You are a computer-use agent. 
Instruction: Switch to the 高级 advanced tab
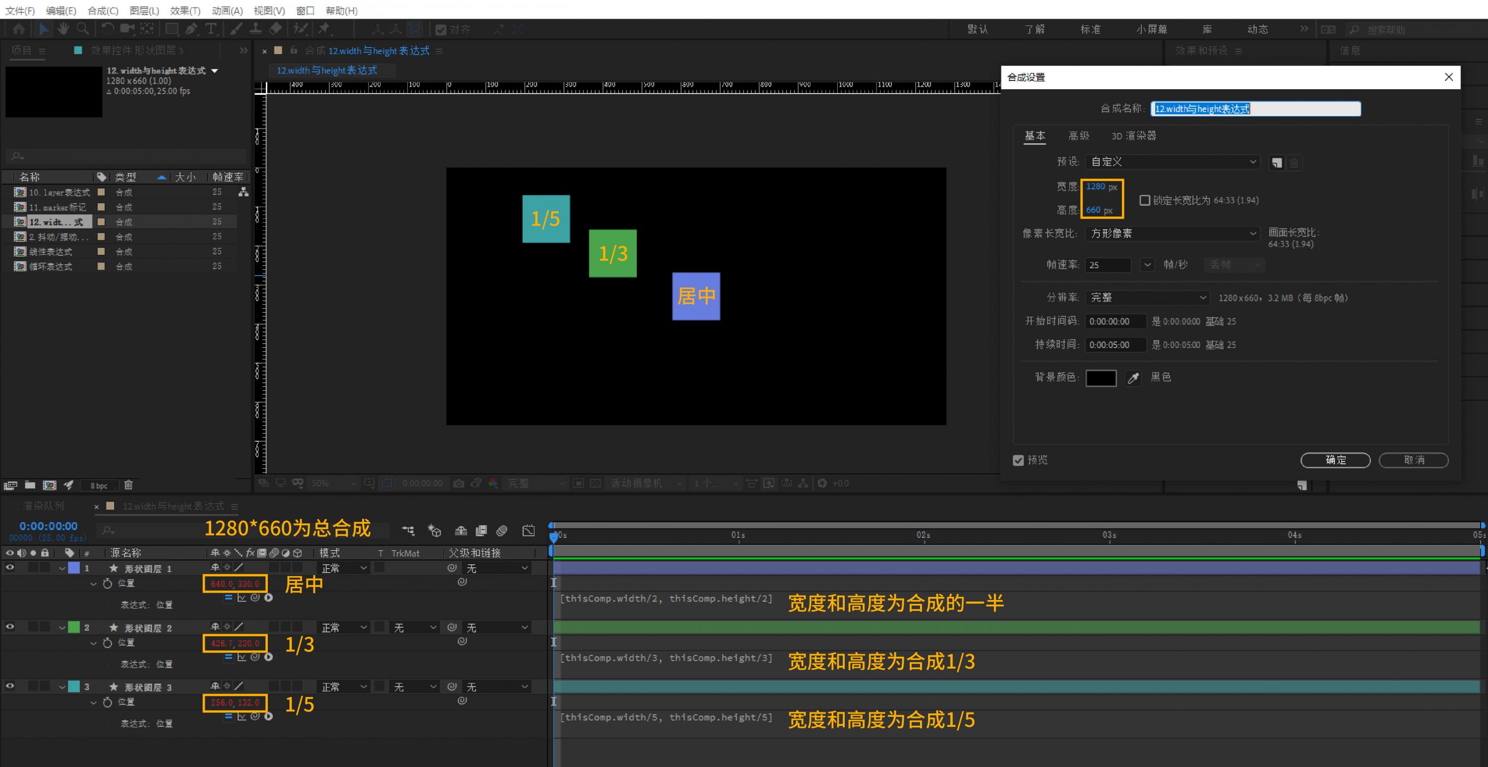1078,136
